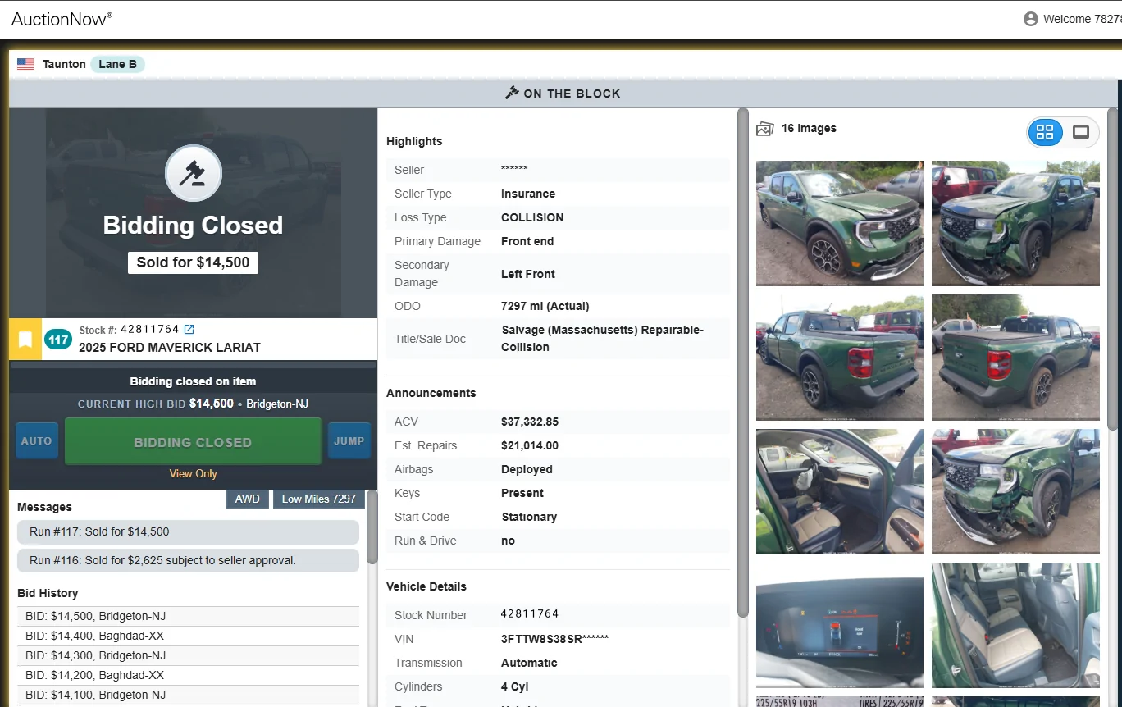This screenshot has width=1122, height=707.
Task: Click the VIN value 3FTTW8S38SR
Action: (x=555, y=639)
